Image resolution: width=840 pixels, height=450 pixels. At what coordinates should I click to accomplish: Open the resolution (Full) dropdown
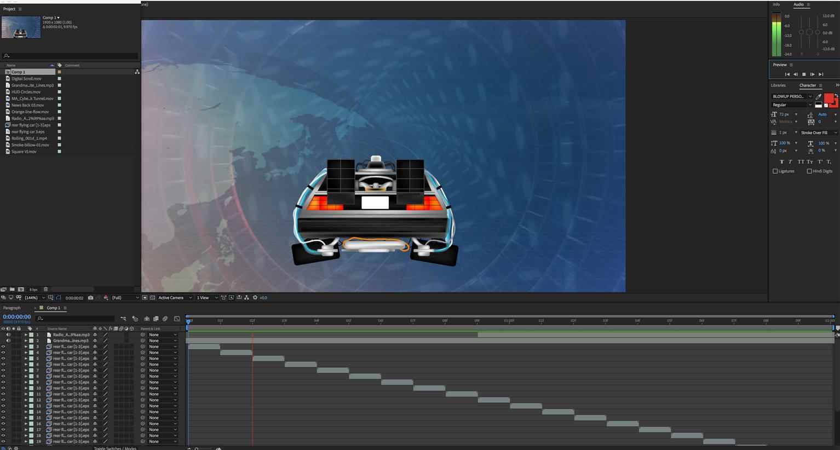(x=125, y=298)
